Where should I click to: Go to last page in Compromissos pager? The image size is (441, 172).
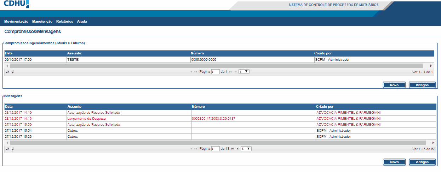click(236, 72)
